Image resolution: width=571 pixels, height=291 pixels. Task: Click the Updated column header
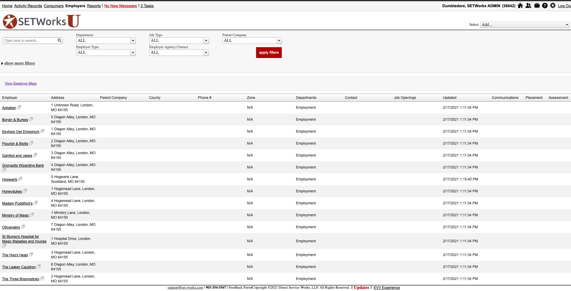(450, 98)
